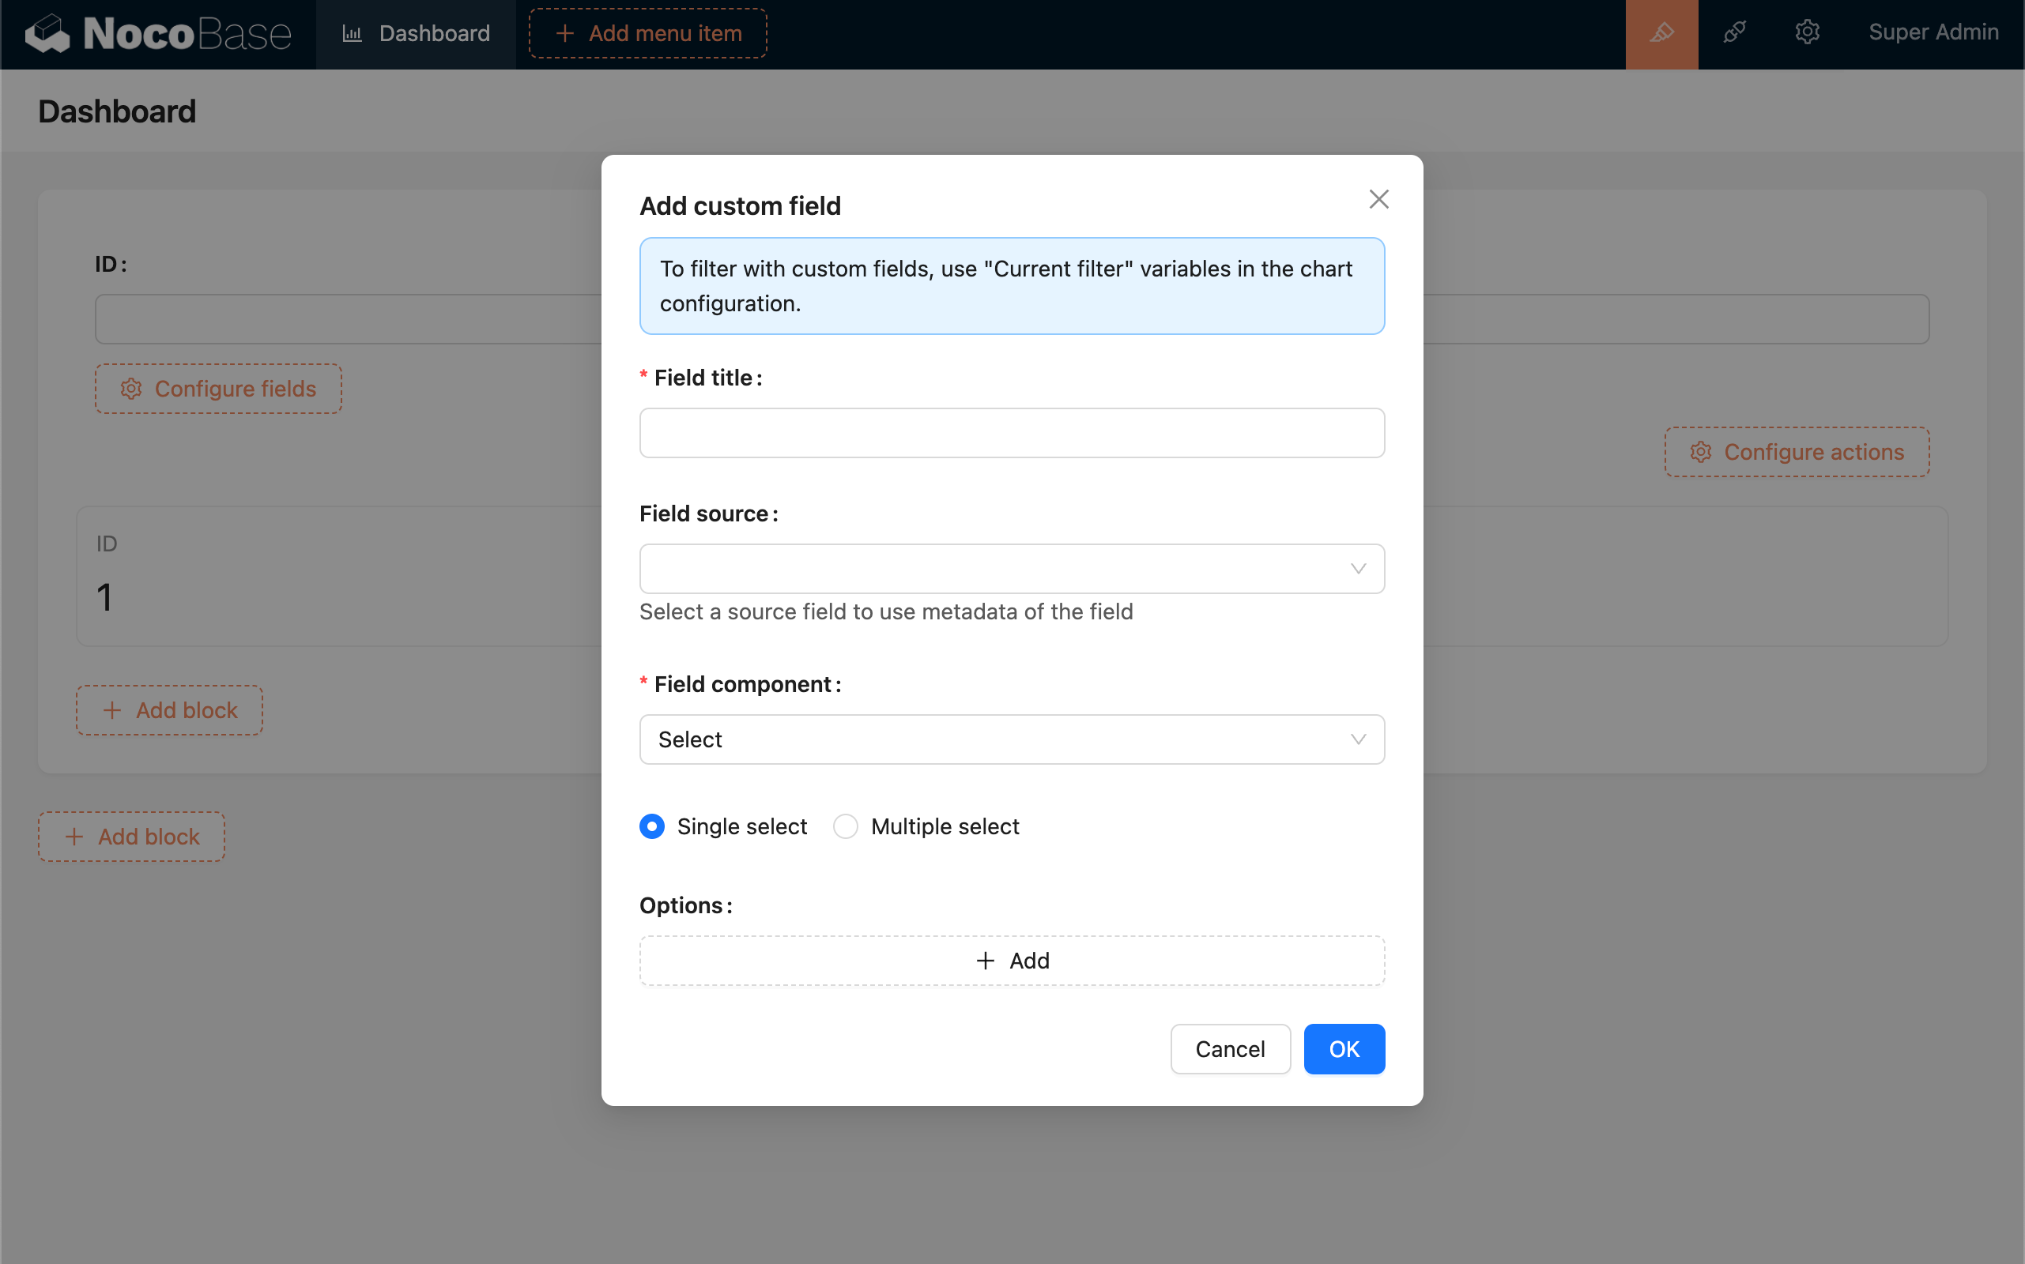The height and width of the screenshot is (1264, 2025).
Task: Open the settings gear icon in top bar
Action: (1807, 33)
